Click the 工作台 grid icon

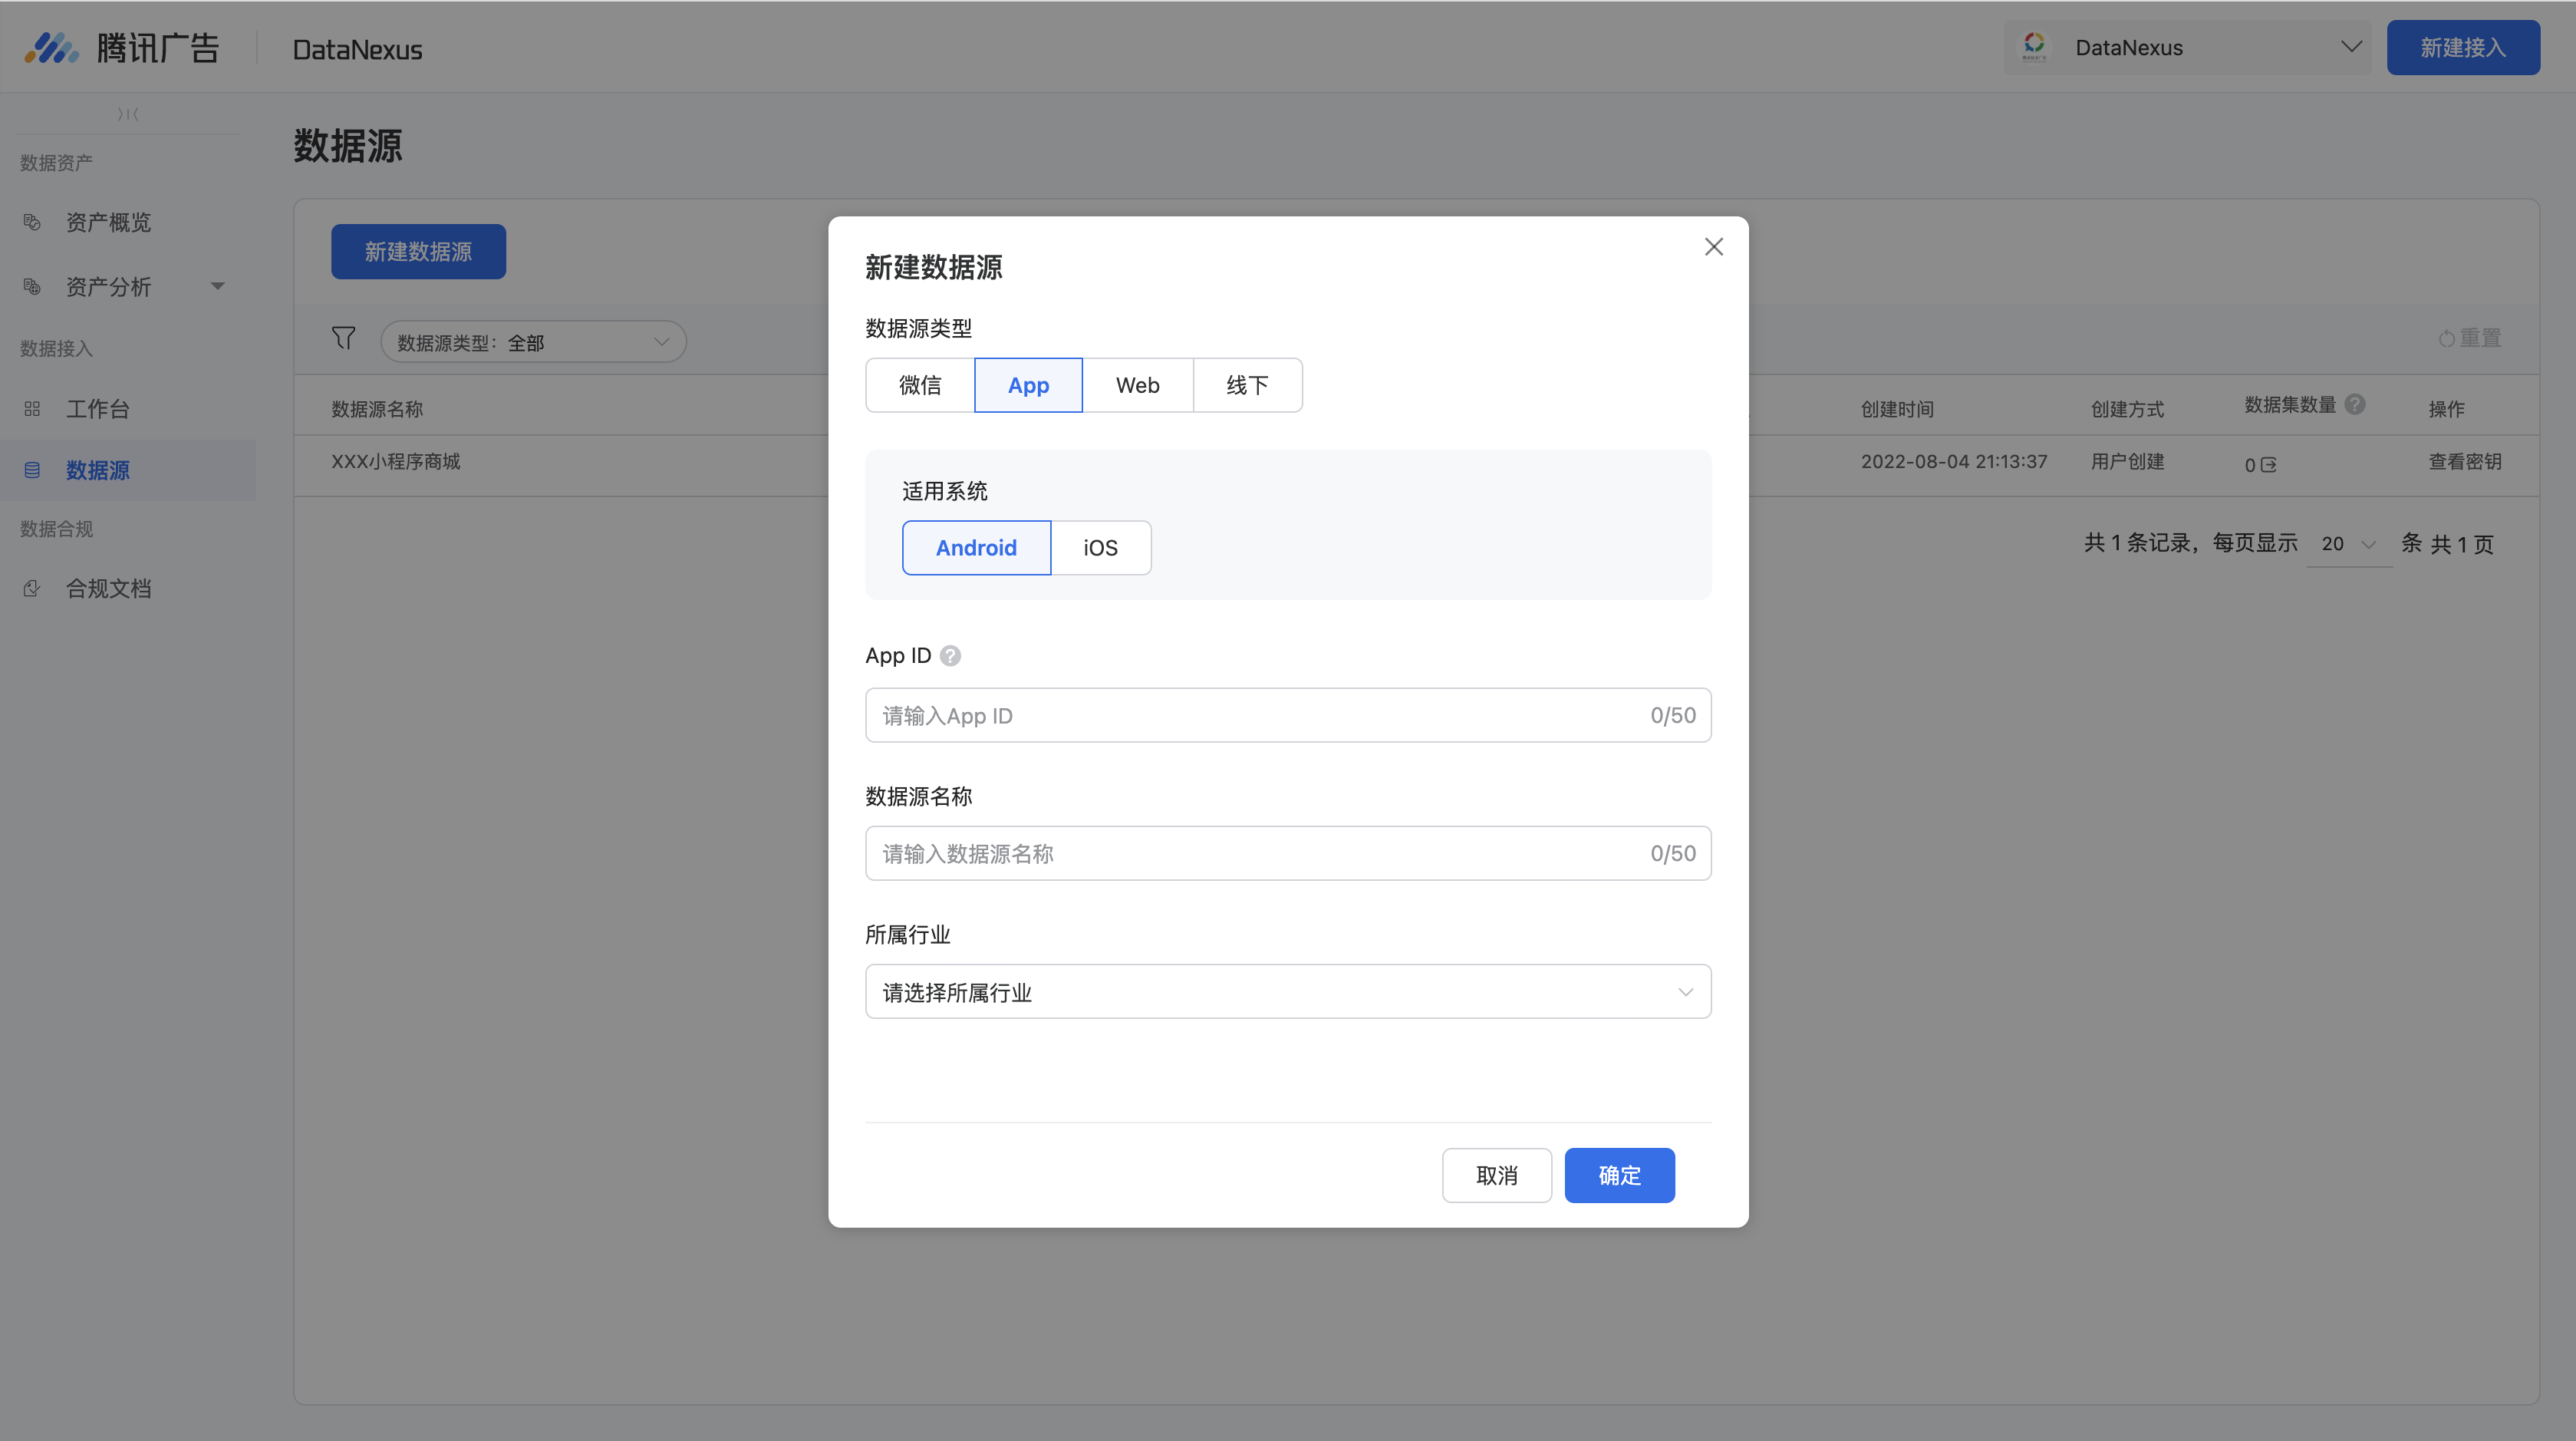(32, 409)
